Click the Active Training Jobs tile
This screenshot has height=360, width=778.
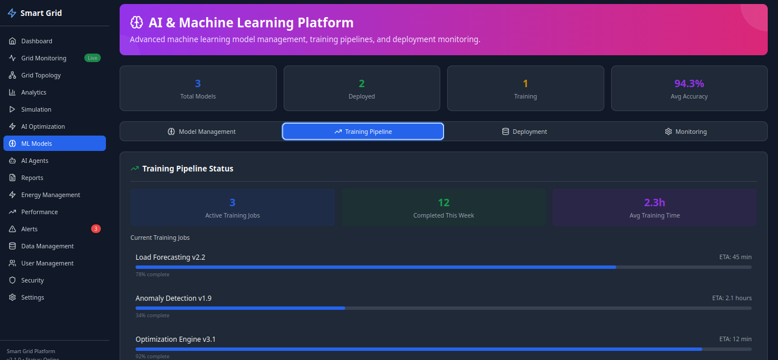[232, 208]
